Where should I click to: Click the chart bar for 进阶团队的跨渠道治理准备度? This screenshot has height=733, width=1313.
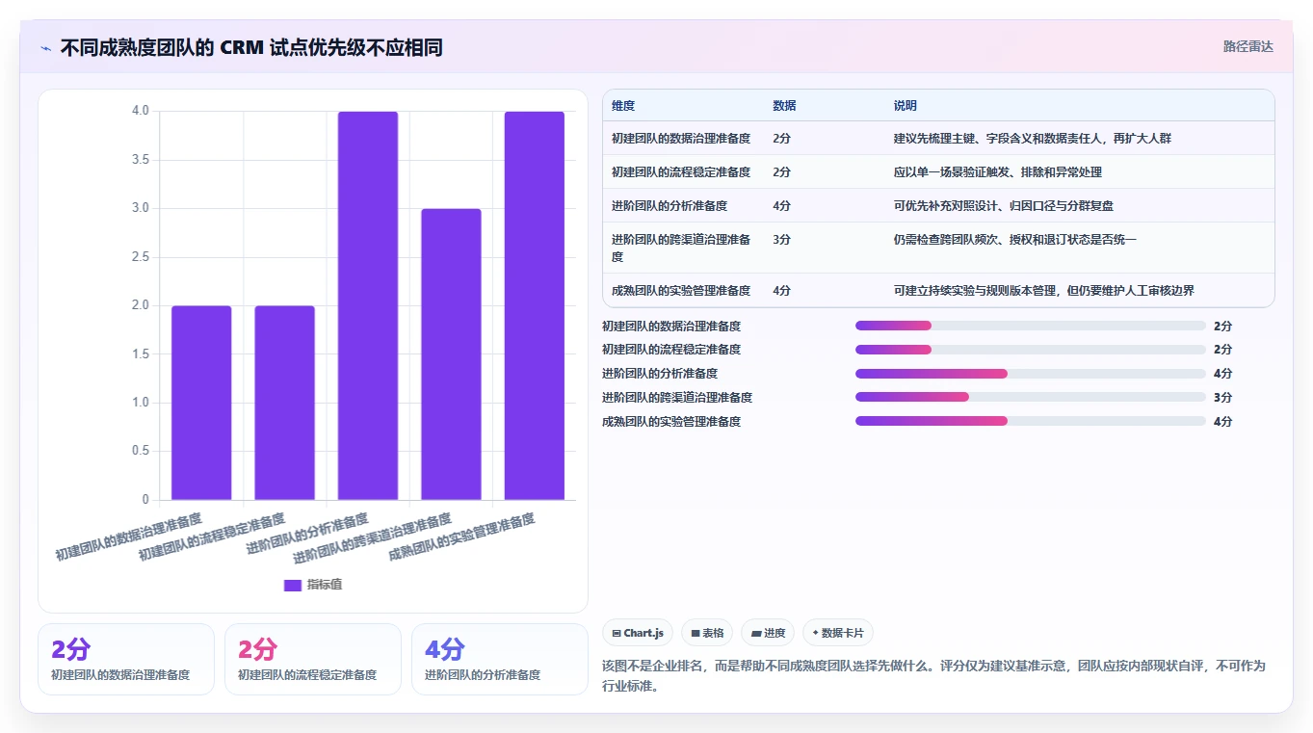pyautogui.click(x=451, y=354)
